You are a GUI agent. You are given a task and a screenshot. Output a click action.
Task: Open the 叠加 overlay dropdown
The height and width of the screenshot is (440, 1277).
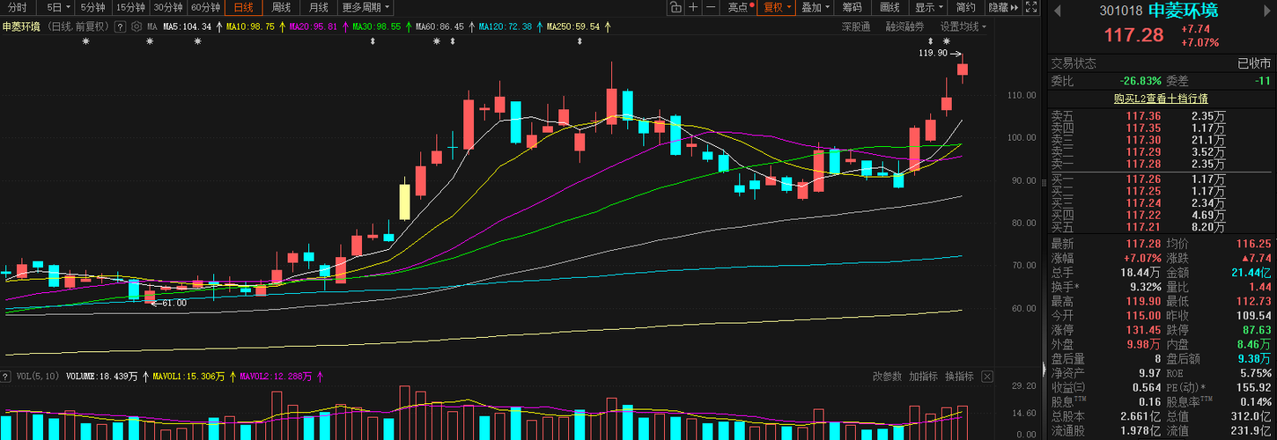[x=815, y=8]
